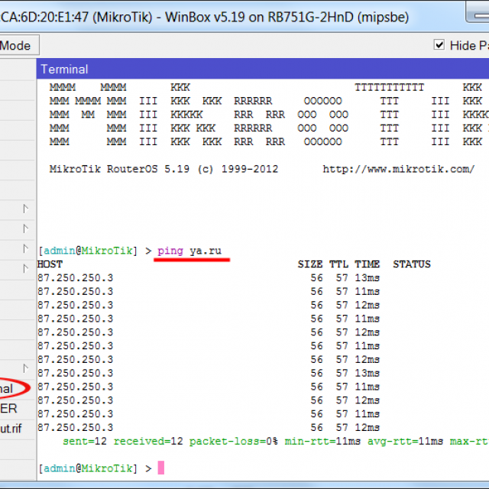Click the 'ping ya.ru' command text

[x=189, y=251]
